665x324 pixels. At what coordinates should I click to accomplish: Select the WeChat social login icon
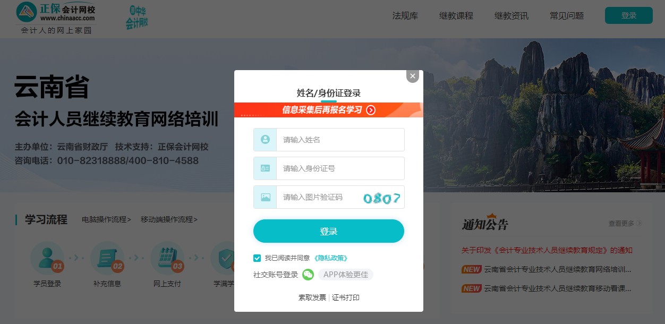[309, 275]
